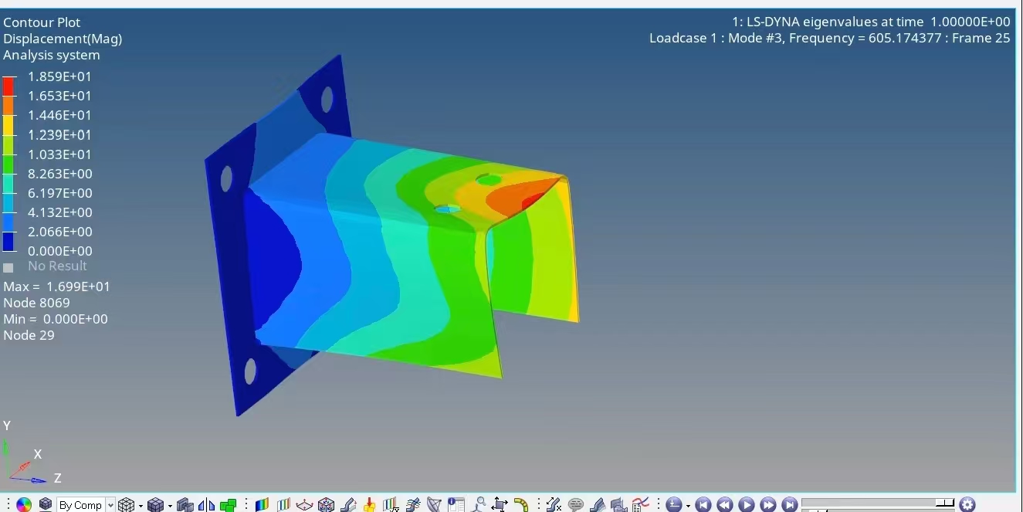The width and height of the screenshot is (1023, 512).
Task: Click the Contour plot rainbow icon
Action: coord(263,505)
